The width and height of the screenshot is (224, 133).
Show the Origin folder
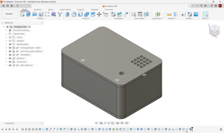[10, 37]
